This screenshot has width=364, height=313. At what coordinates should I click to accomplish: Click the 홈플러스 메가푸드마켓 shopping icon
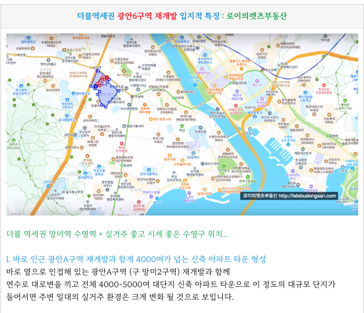pos(241,69)
